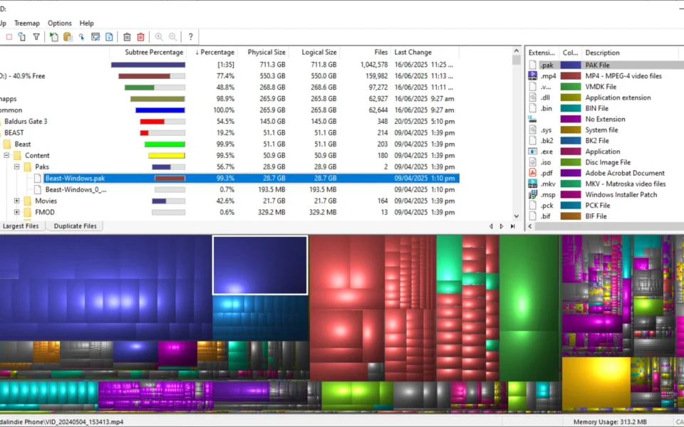684x427 pixels.
Task: Click the .exe Application icon
Action: point(533,152)
